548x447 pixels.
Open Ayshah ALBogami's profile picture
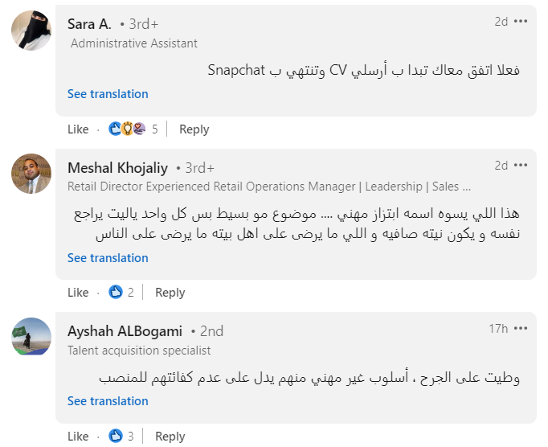click(x=33, y=336)
